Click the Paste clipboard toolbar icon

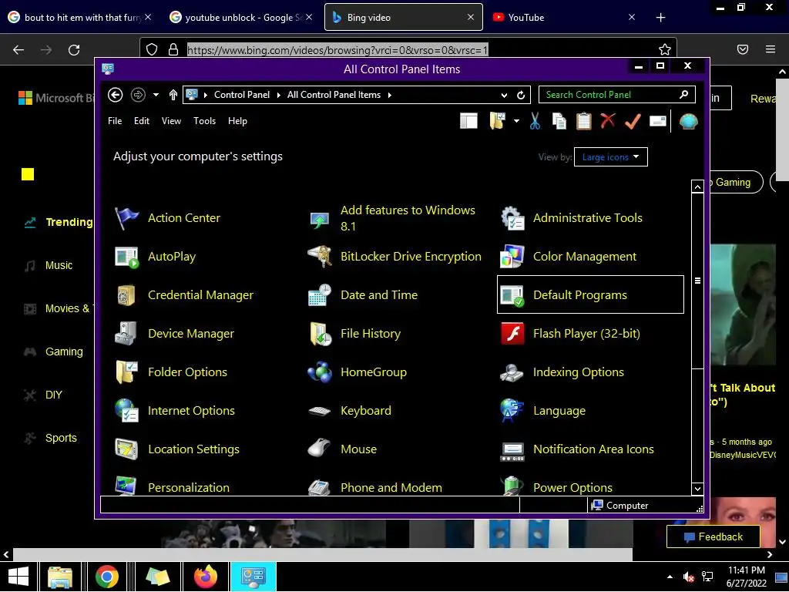(584, 121)
